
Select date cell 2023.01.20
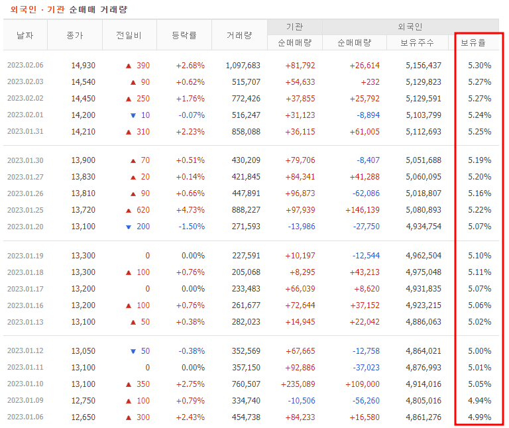point(25,227)
